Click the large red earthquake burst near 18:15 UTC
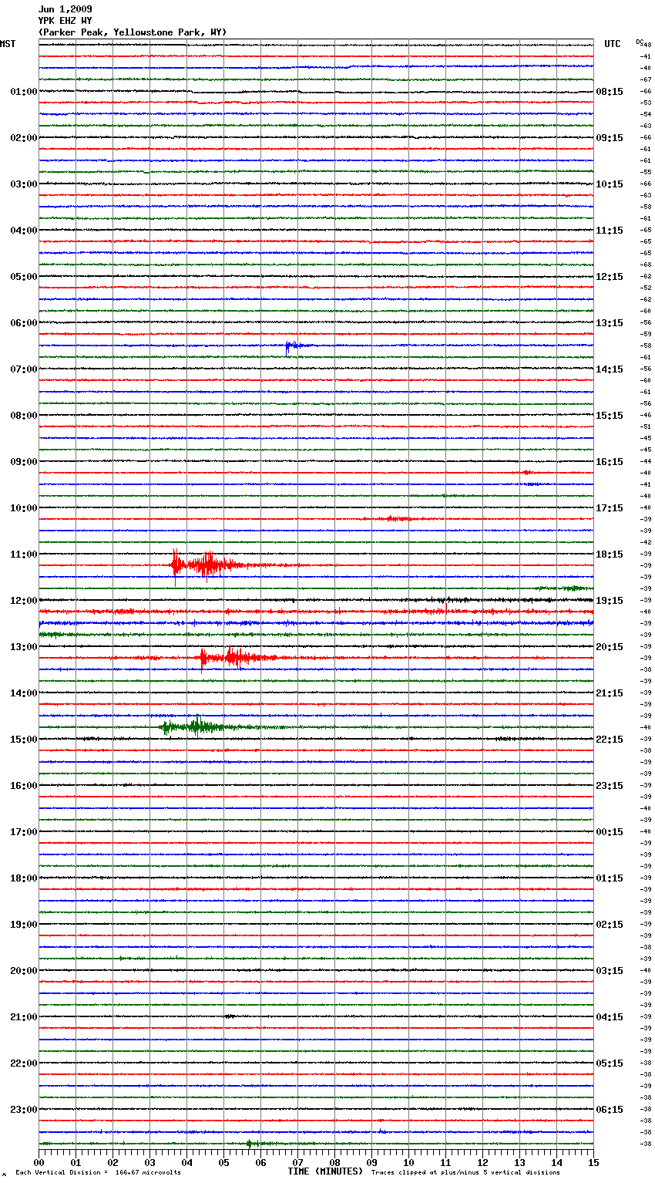The height and width of the screenshot is (1183, 655). click(208, 565)
